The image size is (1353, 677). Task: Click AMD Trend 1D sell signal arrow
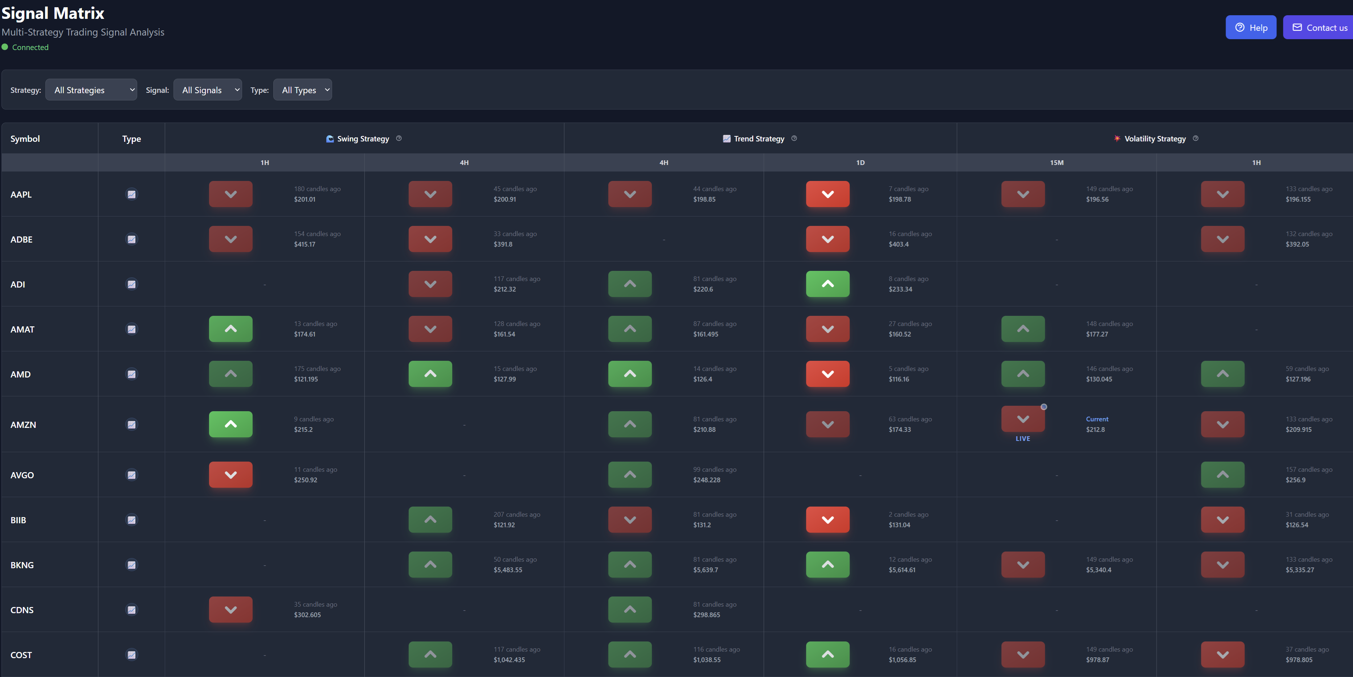click(828, 374)
